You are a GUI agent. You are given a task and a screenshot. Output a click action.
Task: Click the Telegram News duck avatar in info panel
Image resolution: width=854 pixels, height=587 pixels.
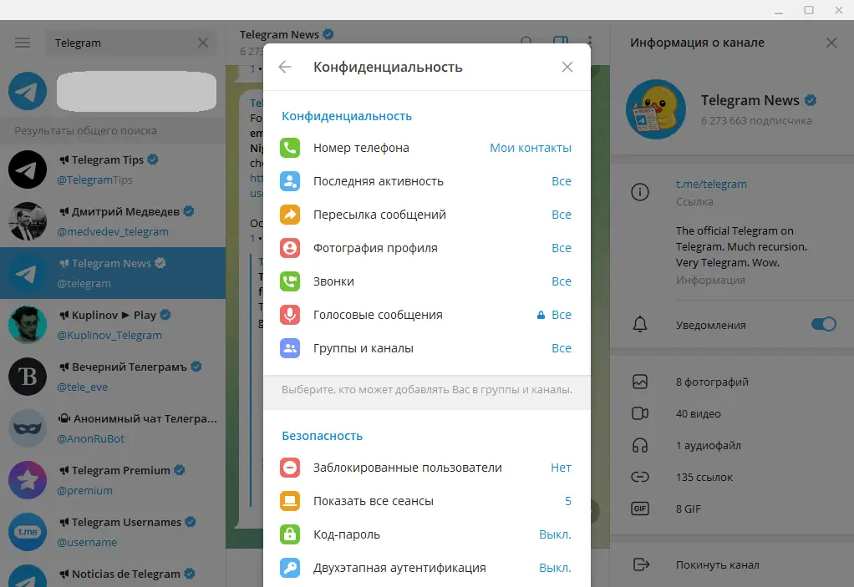[656, 109]
